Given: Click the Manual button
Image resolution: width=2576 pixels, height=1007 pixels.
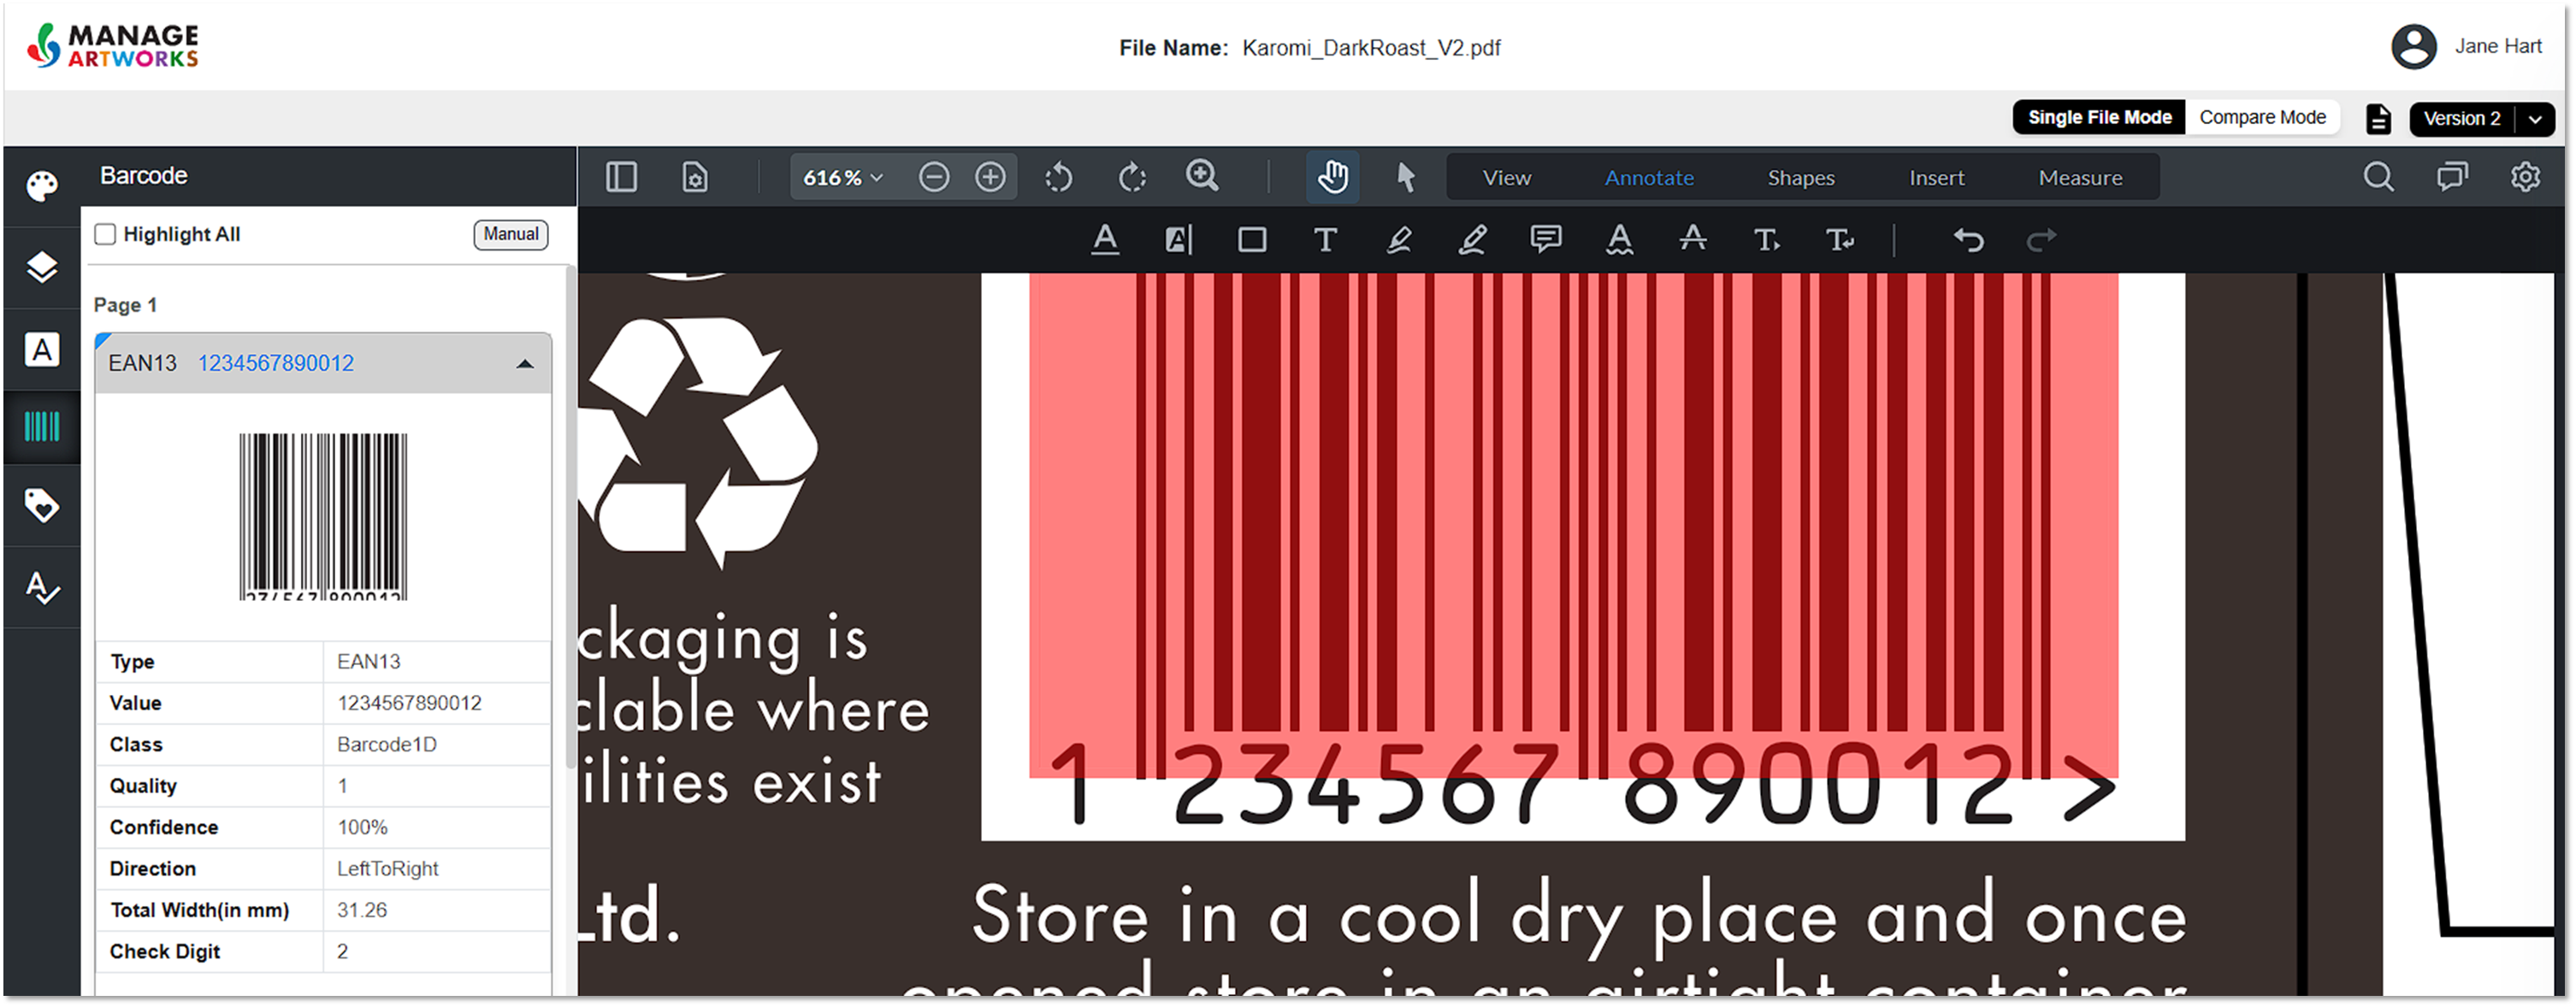Looking at the screenshot, I should click(x=510, y=234).
